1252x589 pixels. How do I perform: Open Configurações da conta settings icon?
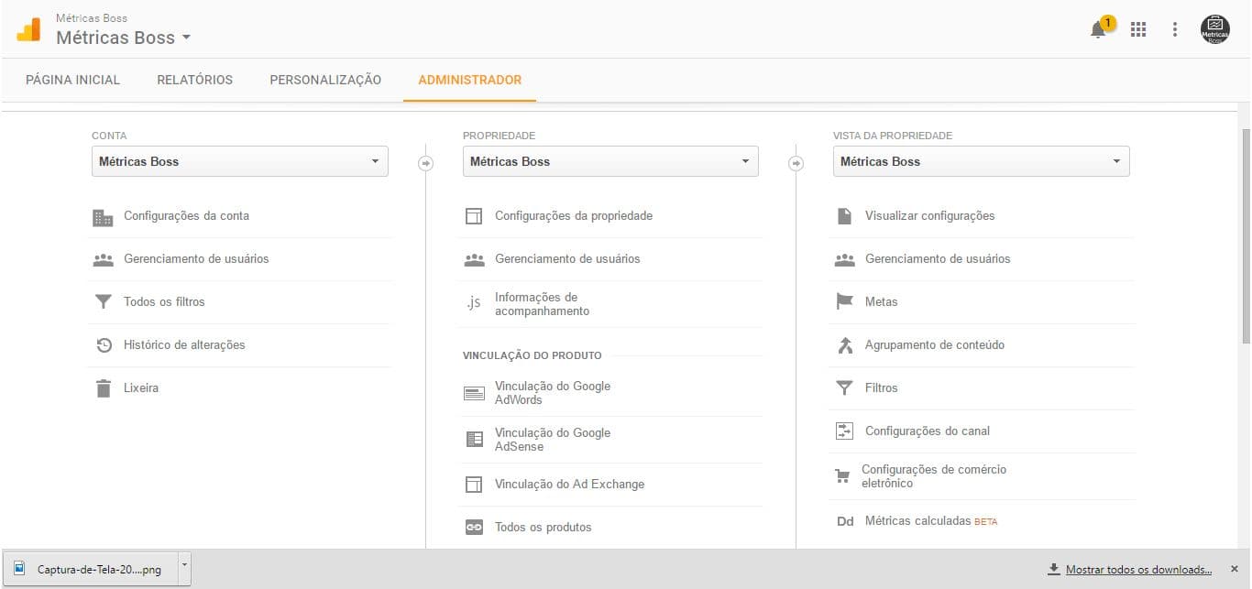[104, 215]
